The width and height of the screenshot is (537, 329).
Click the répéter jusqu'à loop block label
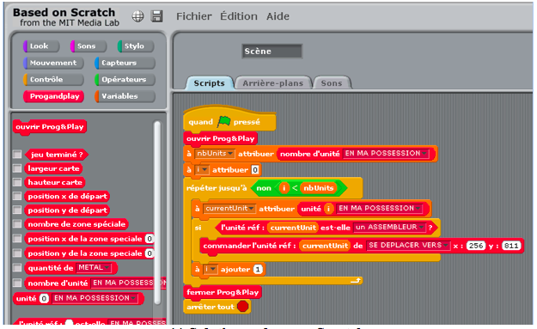click(x=217, y=188)
